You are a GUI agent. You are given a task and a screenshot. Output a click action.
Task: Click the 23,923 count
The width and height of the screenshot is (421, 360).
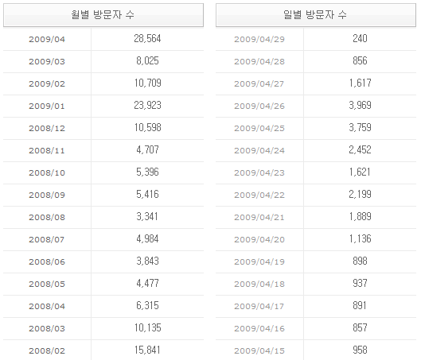click(x=148, y=106)
